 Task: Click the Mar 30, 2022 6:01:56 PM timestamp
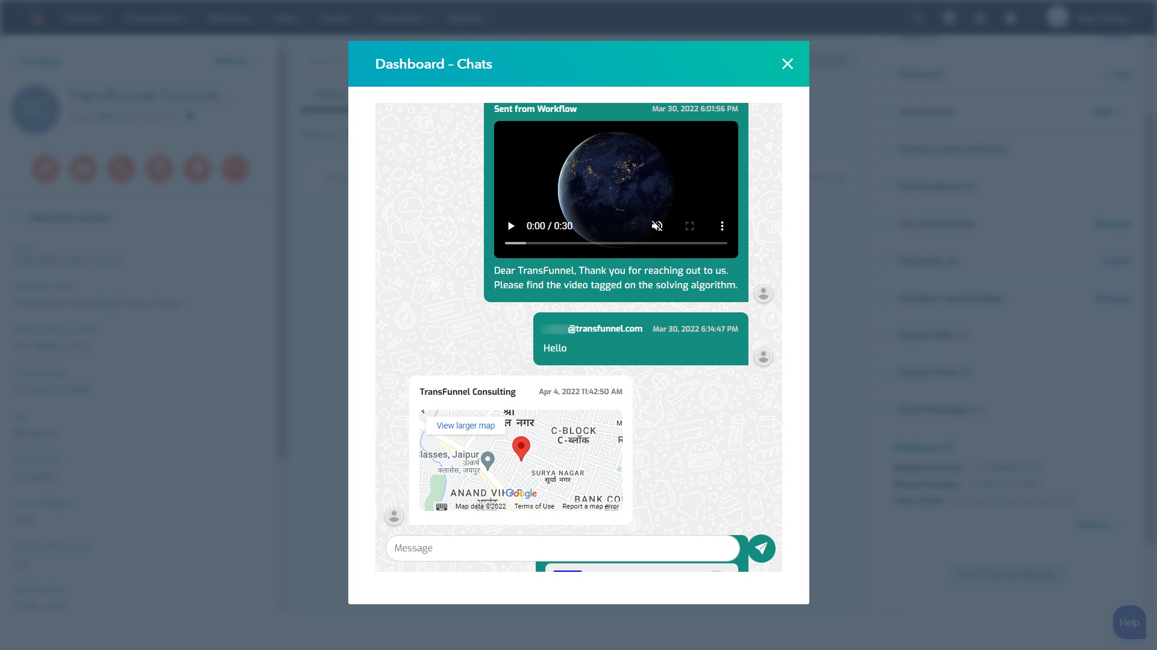point(695,109)
